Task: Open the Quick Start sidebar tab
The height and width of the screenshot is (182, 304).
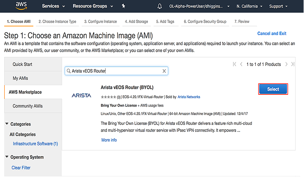Action: click(33, 64)
